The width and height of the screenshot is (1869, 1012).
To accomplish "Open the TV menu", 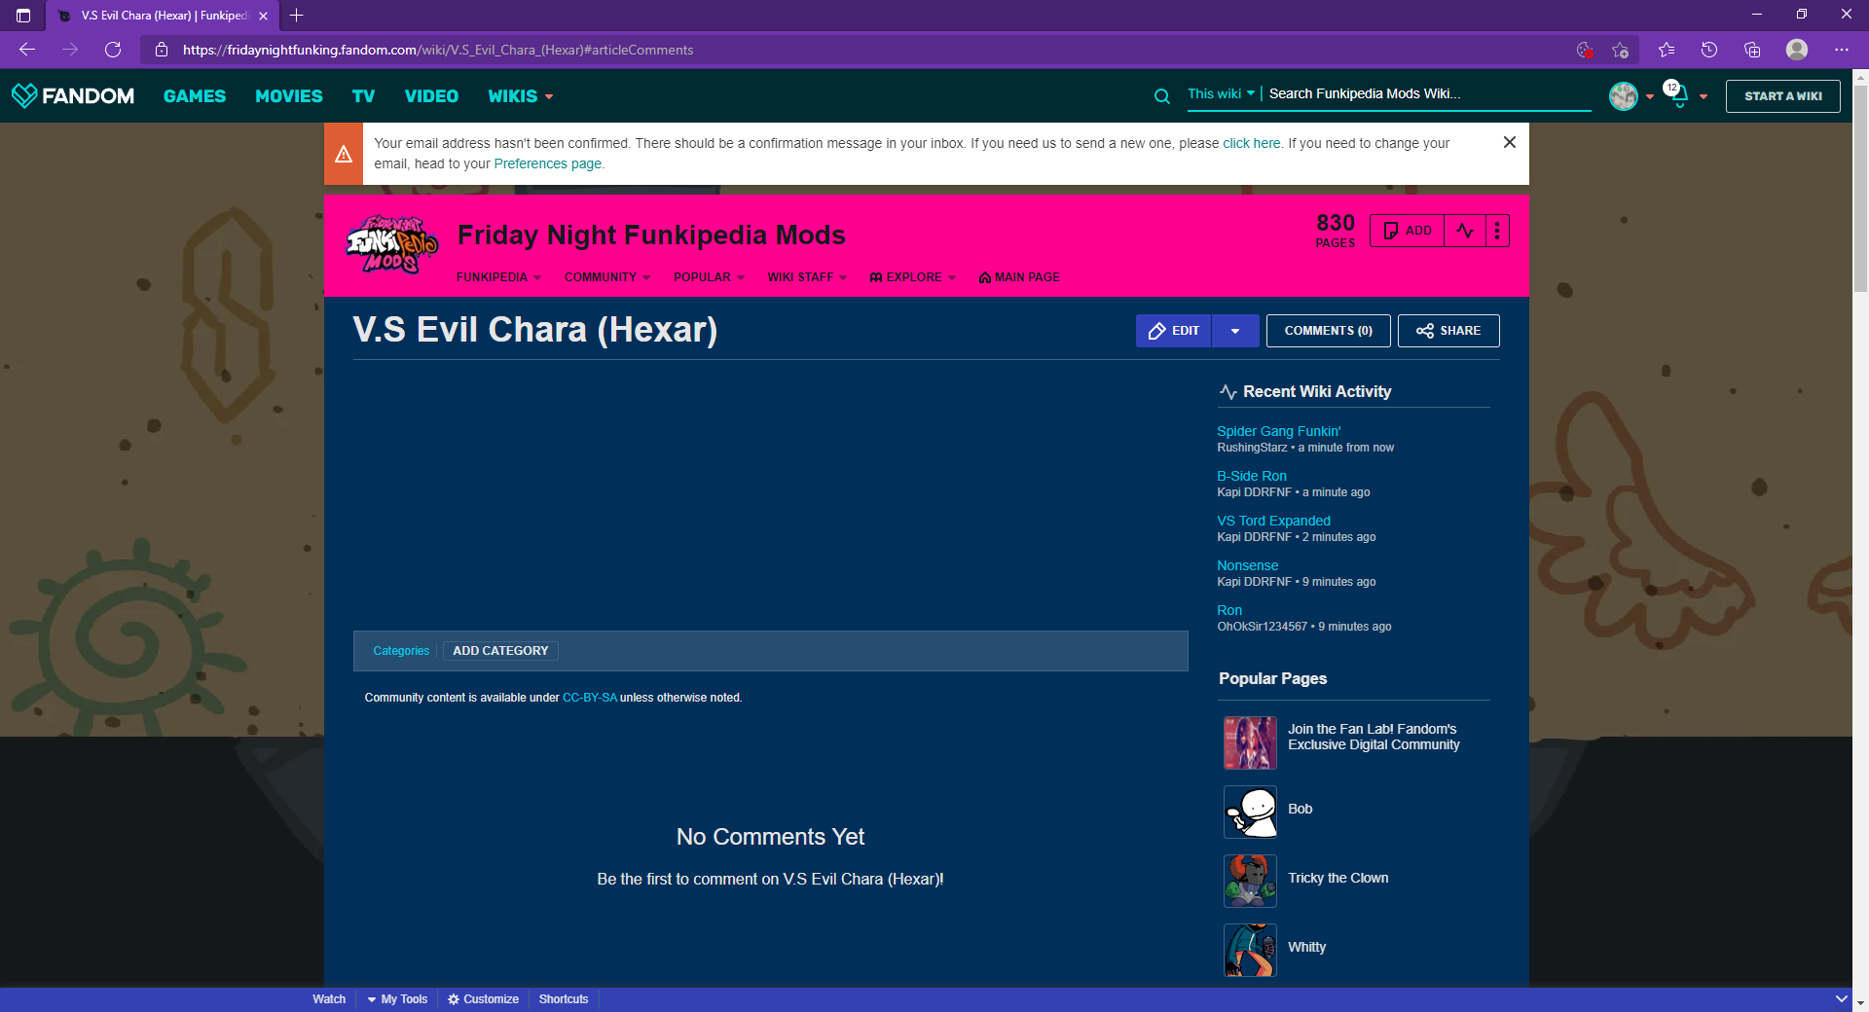I will (x=363, y=96).
